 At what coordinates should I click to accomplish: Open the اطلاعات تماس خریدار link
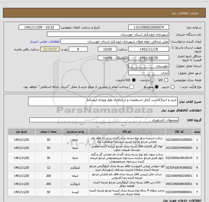(x=45, y=41)
